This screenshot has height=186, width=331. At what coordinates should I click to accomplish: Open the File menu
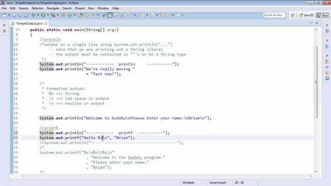[x=4, y=8]
